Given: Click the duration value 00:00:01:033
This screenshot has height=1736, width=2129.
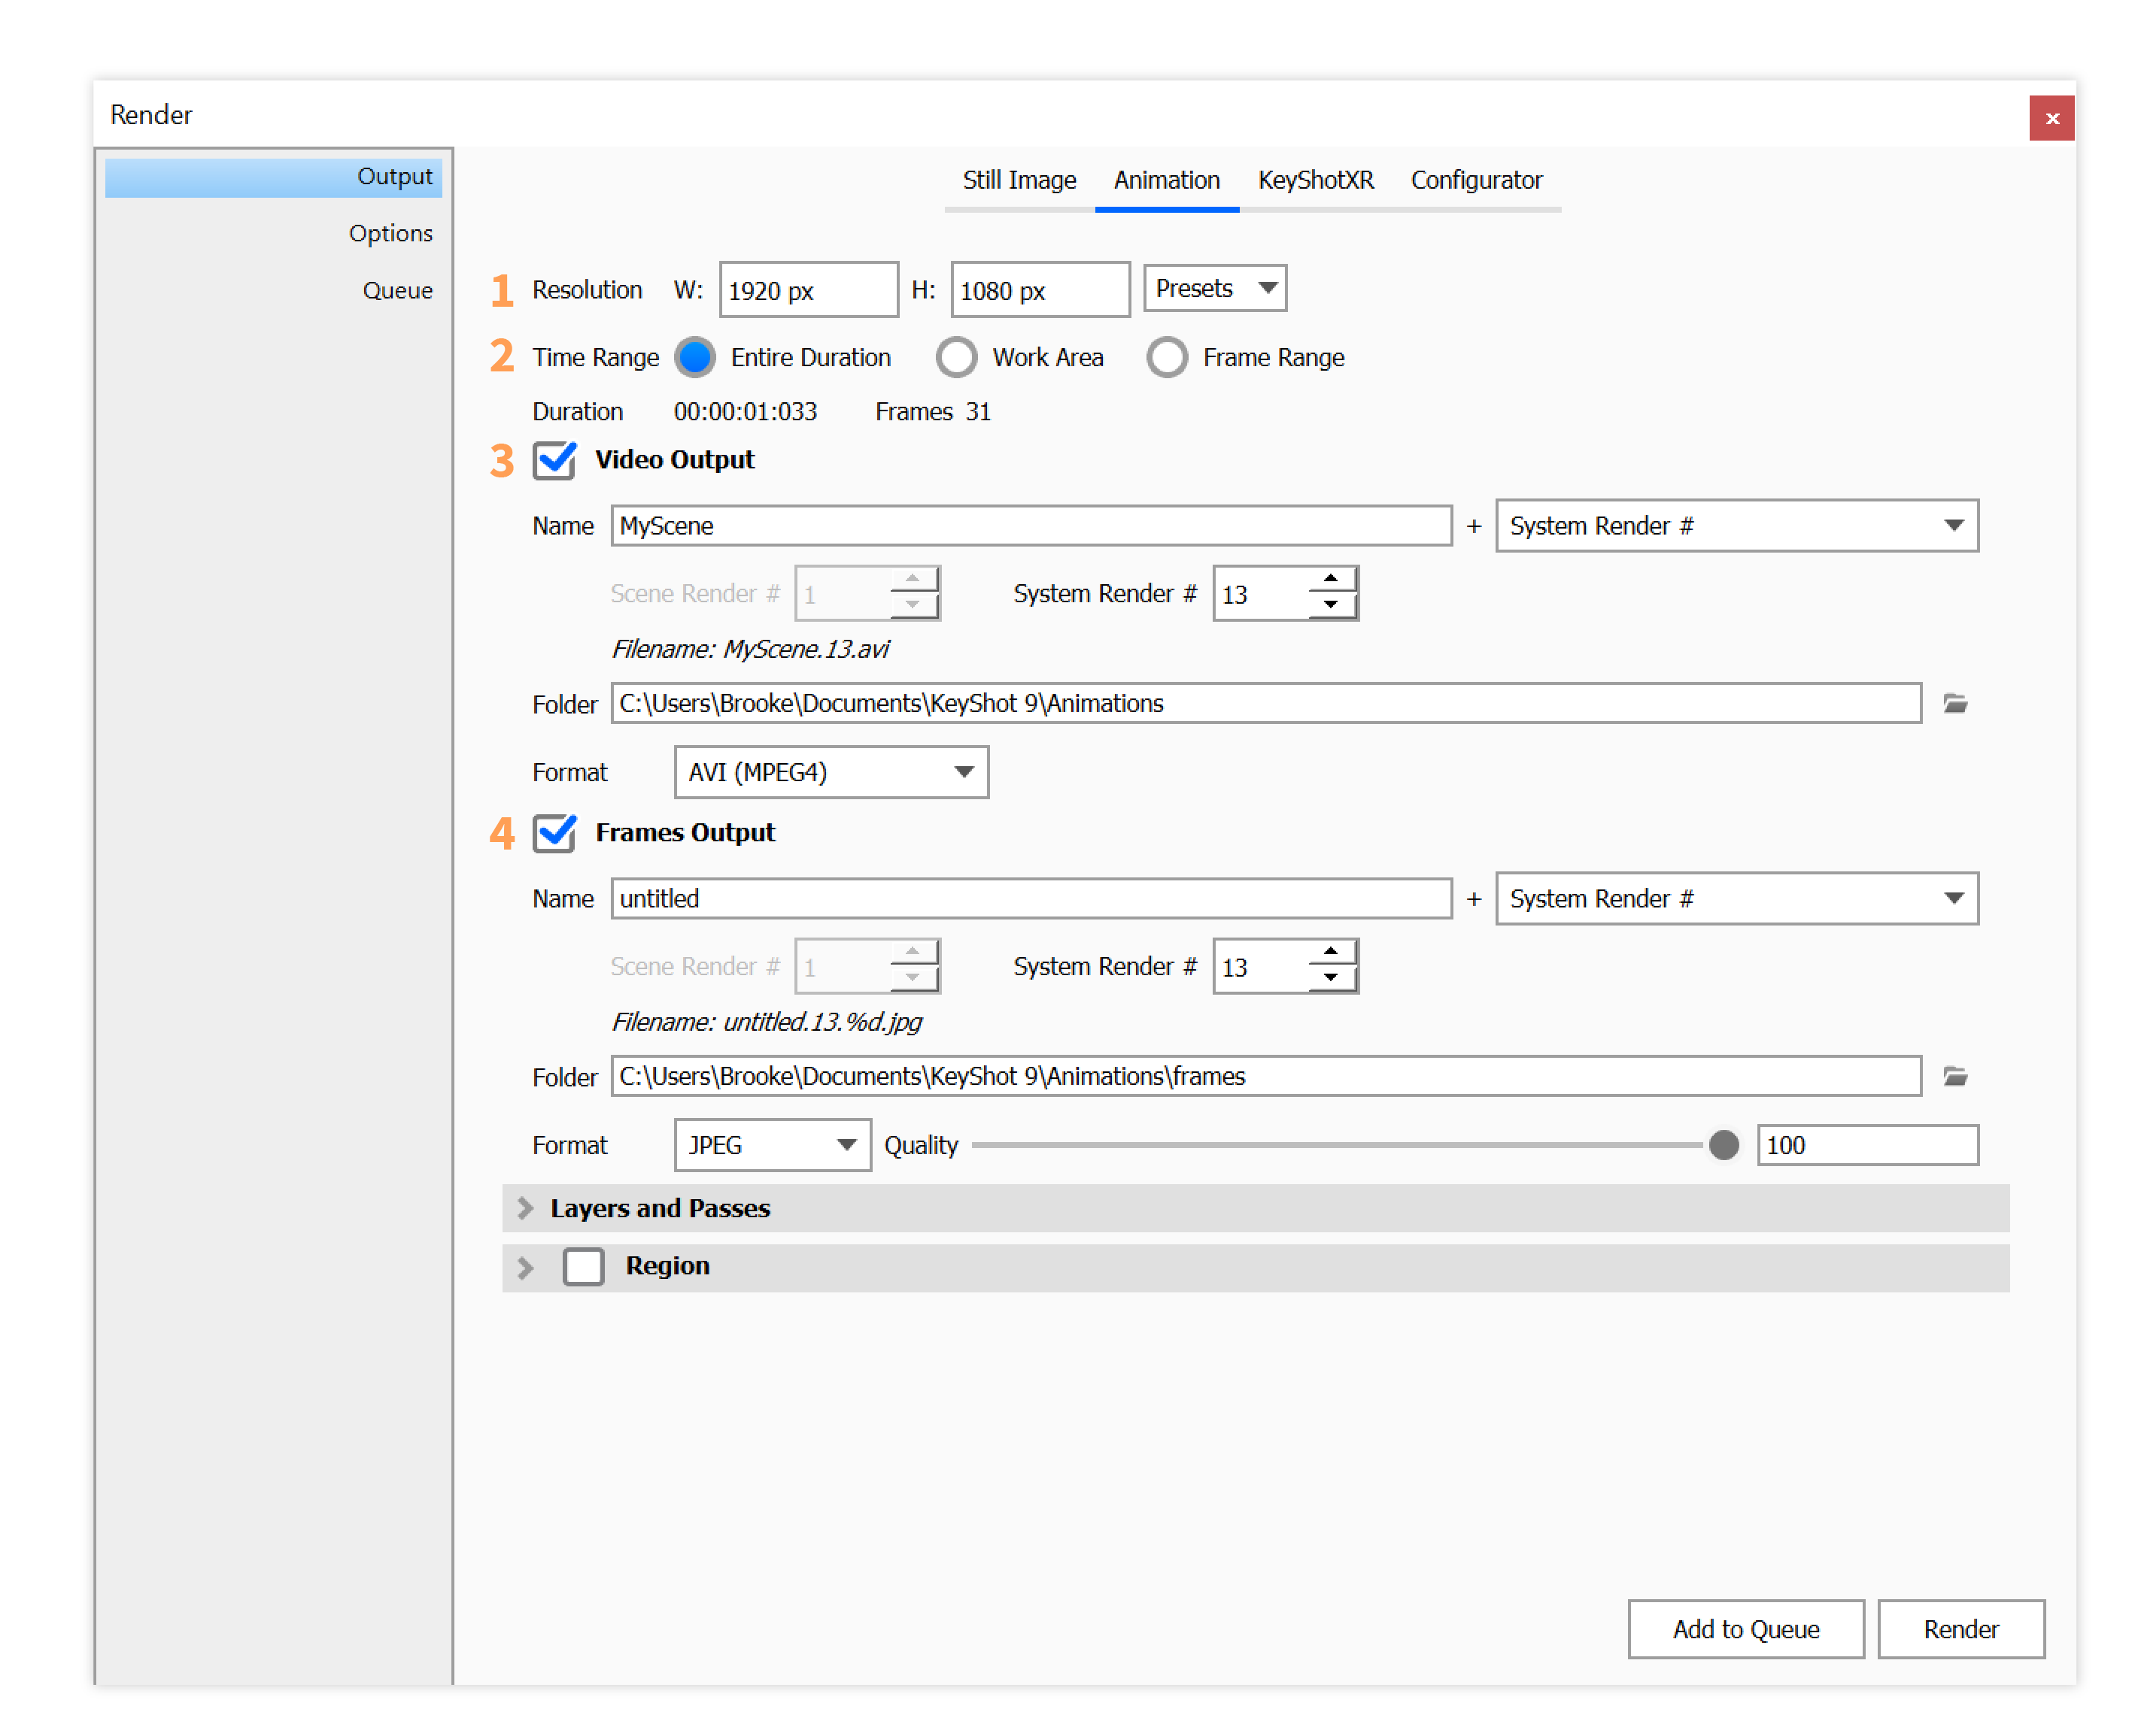Looking at the screenshot, I should click(746, 412).
